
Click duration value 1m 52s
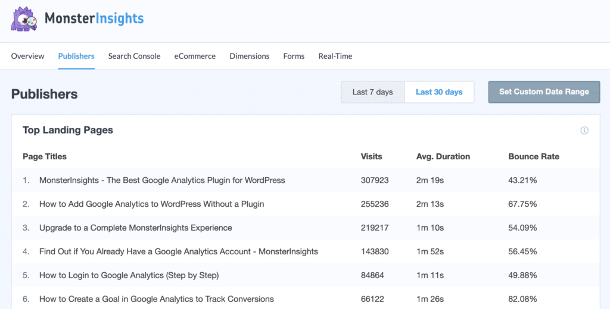pyautogui.click(x=430, y=251)
